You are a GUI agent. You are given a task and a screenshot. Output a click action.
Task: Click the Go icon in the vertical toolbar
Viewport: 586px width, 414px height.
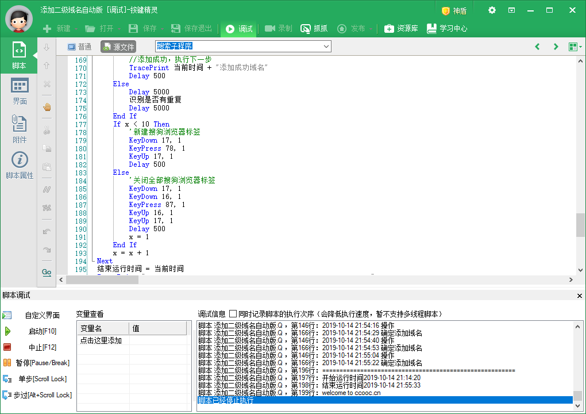click(47, 271)
